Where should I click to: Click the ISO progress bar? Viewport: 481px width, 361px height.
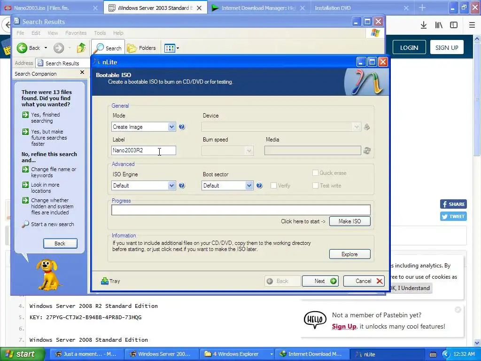(241, 210)
